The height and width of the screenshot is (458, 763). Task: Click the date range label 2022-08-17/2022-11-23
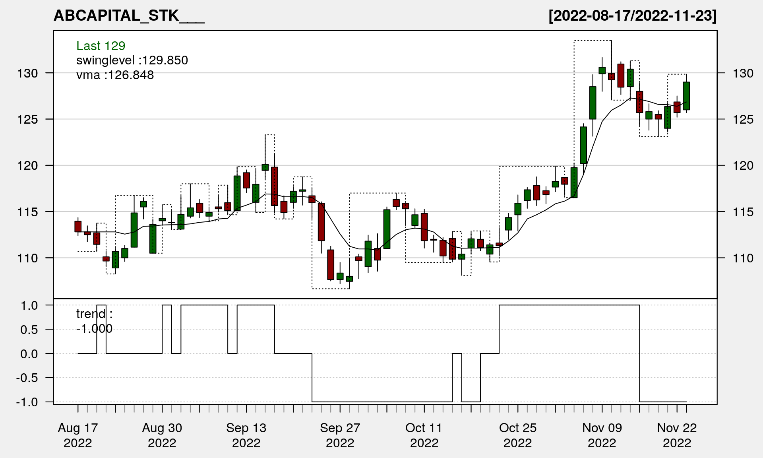(632, 16)
